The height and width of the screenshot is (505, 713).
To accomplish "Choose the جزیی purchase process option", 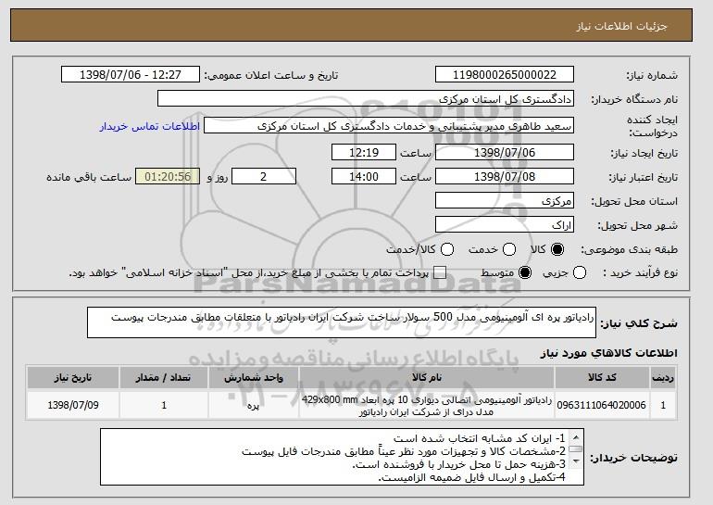I will tap(580, 273).
